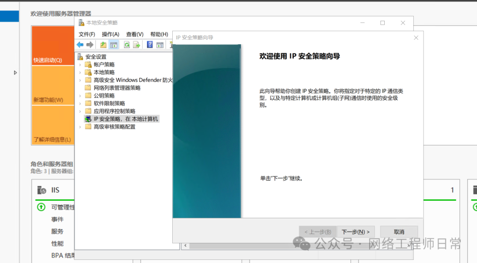Toggle the Show/Hide console tree icon
Image resolution: width=477 pixels, height=263 pixels.
(114, 45)
